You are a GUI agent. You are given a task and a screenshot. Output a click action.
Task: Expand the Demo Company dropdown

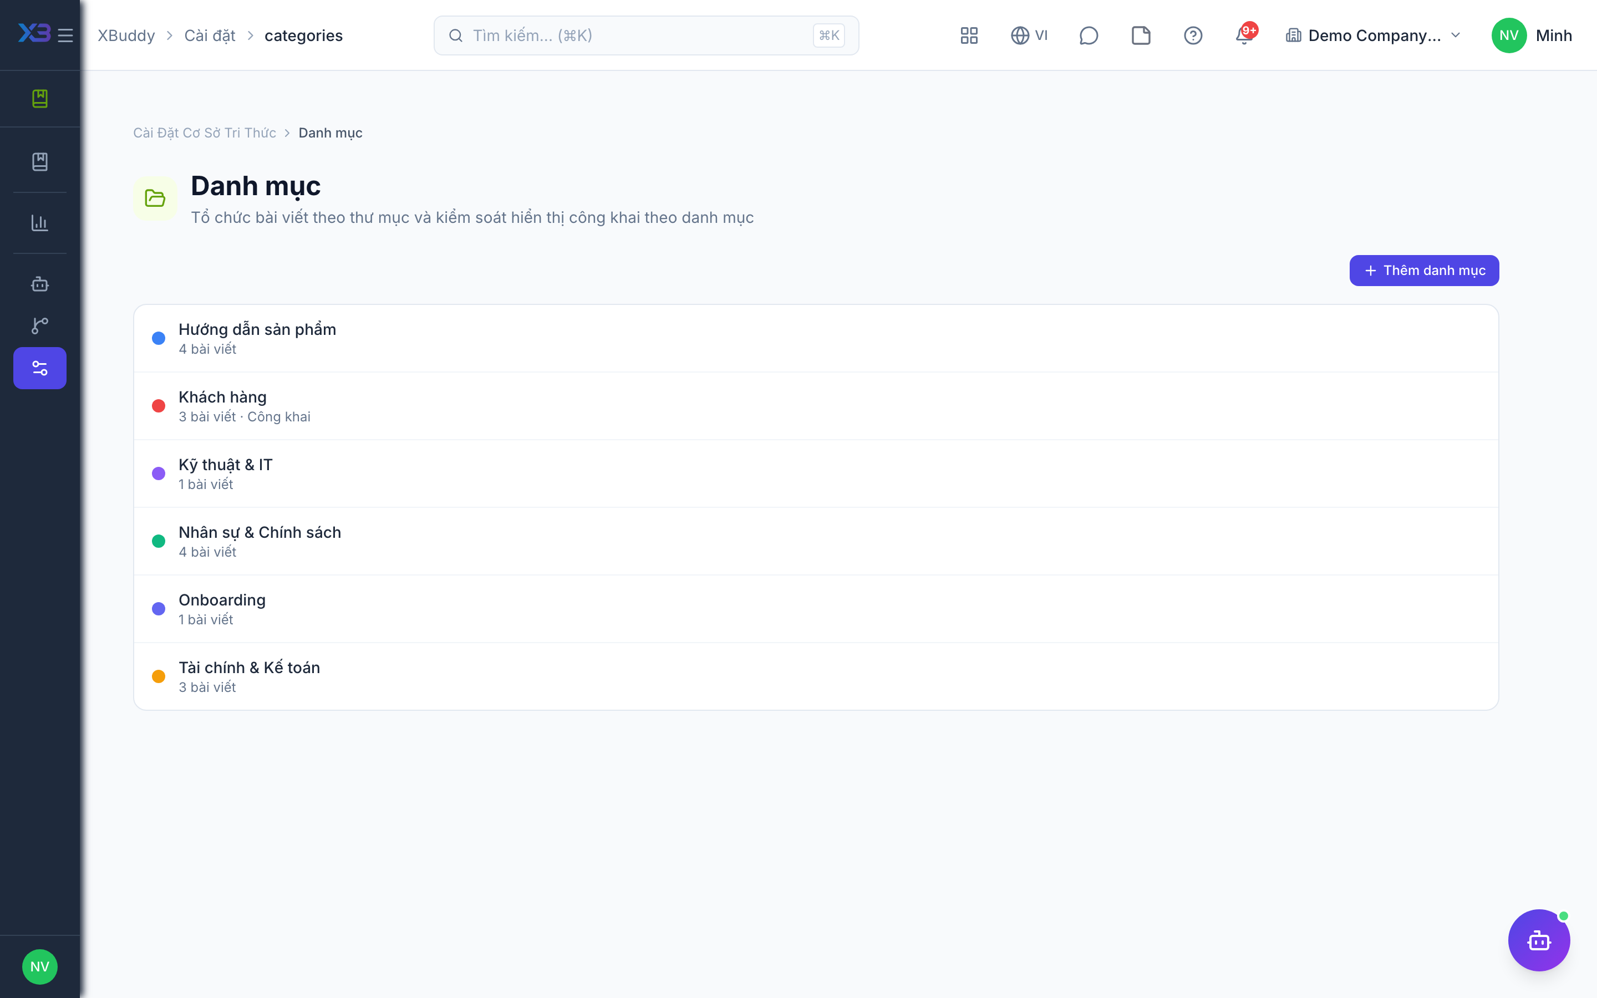tap(1374, 35)
